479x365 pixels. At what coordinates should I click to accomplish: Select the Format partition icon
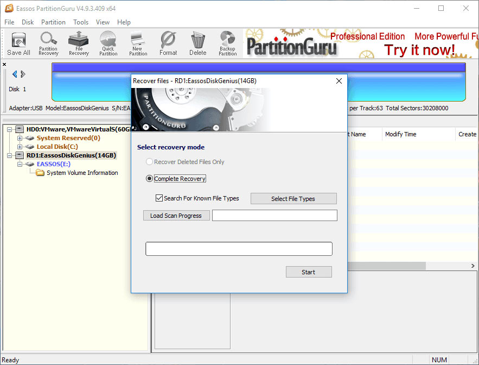168,43
